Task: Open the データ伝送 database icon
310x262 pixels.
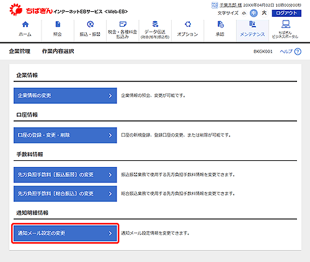Action: tap(155, 24)
